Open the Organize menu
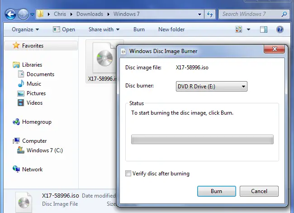This screenshot has height=213, width=294. tap(25, 29)
